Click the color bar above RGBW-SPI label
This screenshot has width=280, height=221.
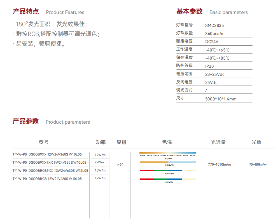click(167, 170)
